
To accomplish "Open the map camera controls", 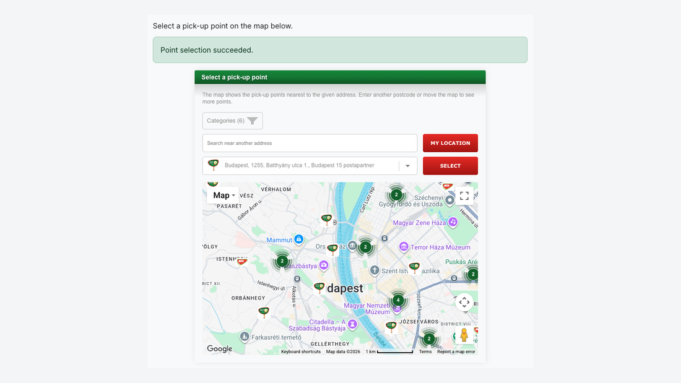I will 464,302.
